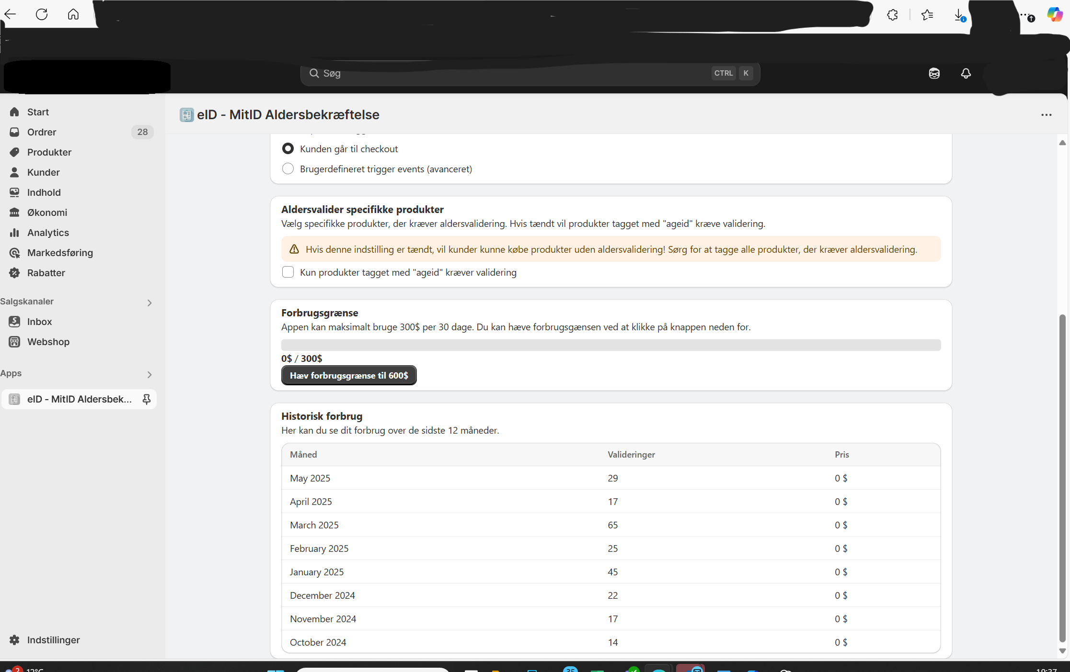
Task: Select Analytics in the sidebar
Action: [48, 233]
